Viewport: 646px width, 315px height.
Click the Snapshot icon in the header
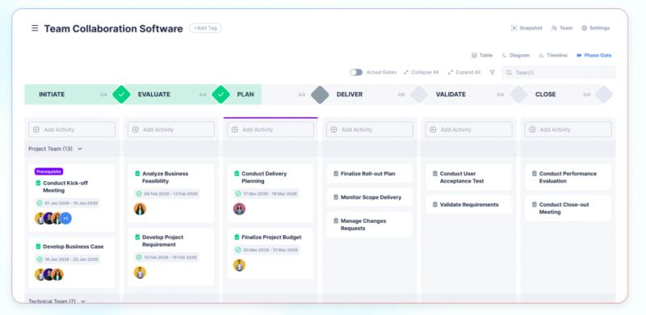pyautogui.click(x=514, y=28)
